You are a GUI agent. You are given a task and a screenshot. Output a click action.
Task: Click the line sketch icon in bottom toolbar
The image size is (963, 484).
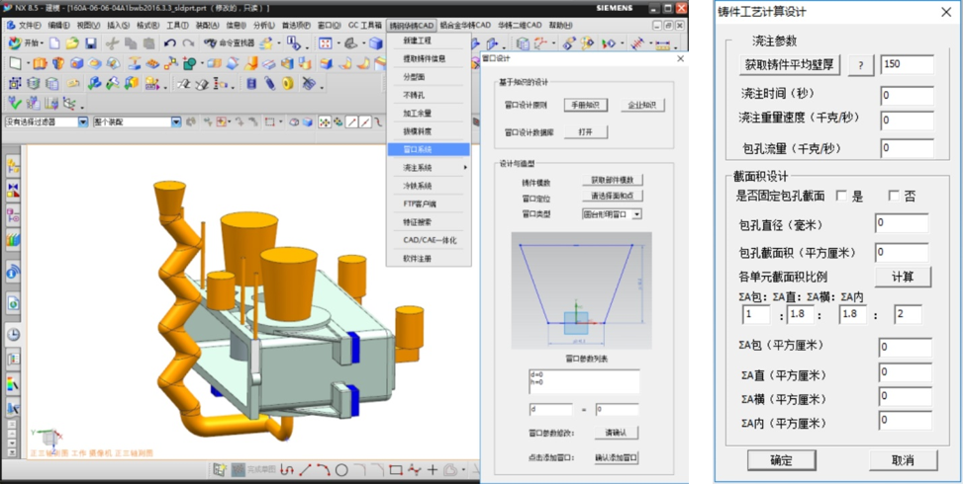click(305, 470)
